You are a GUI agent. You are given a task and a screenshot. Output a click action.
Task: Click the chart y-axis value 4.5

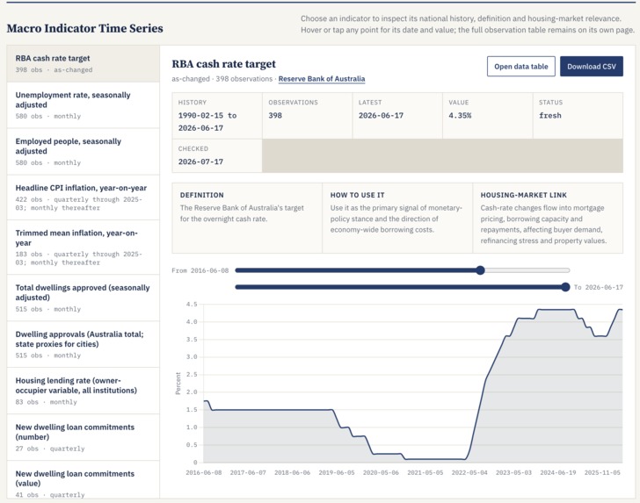(192, 304)
